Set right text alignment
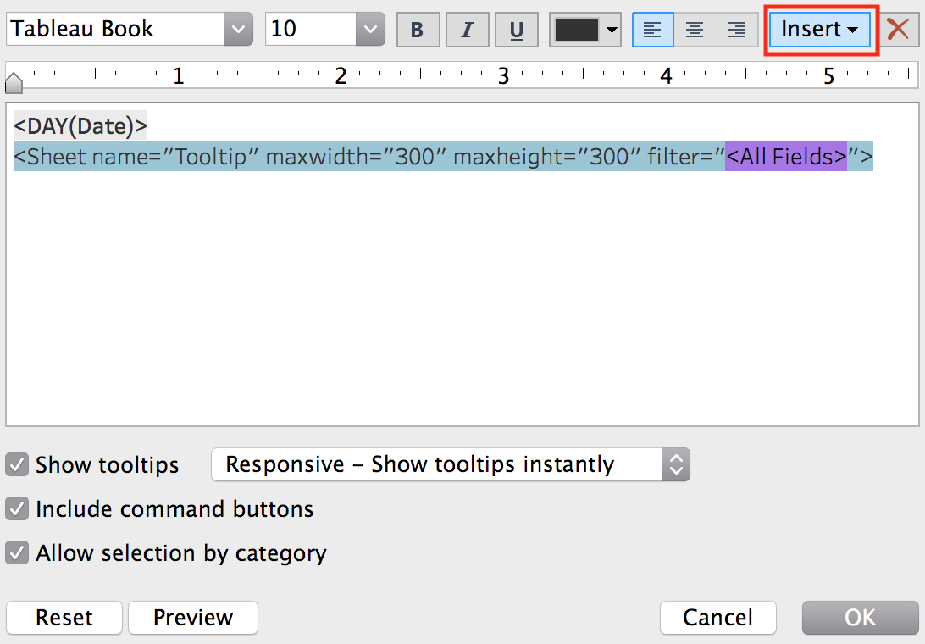Image resolution: width=925 pixels, height=644 pixels. (737, 29)
